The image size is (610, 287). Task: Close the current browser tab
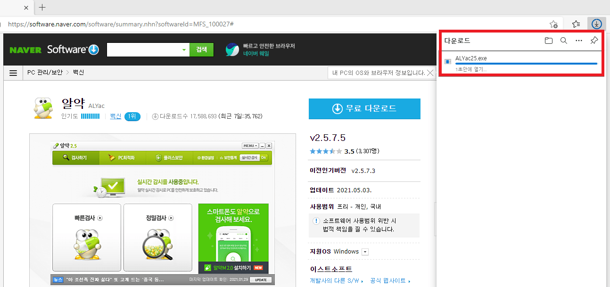pyautogui.click(x=26, y=8)
